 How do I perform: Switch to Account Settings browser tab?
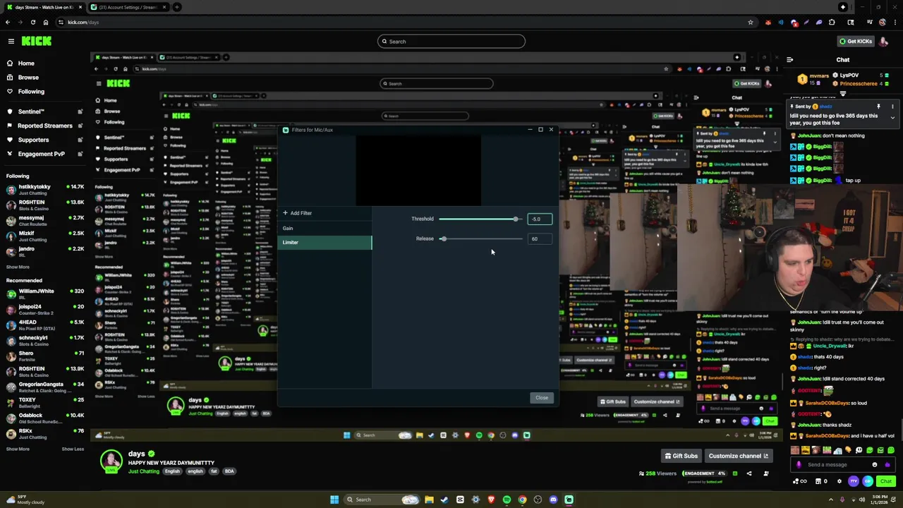(127, 7)
